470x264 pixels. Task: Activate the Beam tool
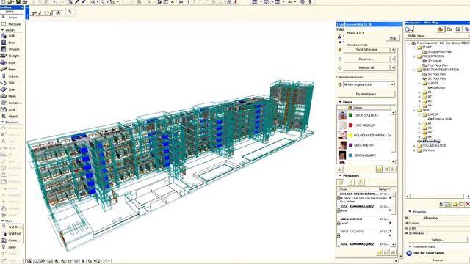click(x=12, y=70)
